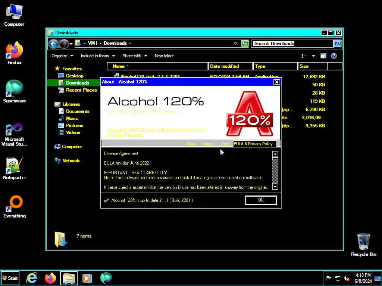Click the Supermium desktop shortcut
The height and width of the screenshot is (286, 382).
coord(15,92)
